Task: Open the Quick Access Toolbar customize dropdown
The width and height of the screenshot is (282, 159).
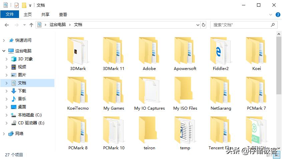Action: click(x=30, y=6)
